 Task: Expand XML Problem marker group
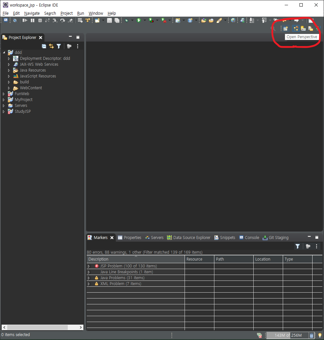(89, 284)
